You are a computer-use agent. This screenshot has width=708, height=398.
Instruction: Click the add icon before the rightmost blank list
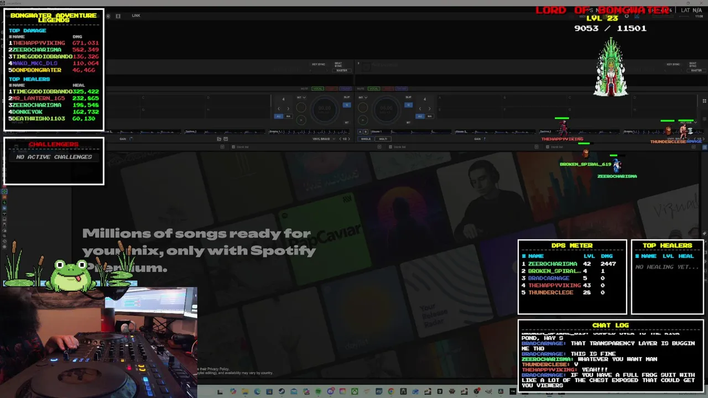(x=537, y=147)
